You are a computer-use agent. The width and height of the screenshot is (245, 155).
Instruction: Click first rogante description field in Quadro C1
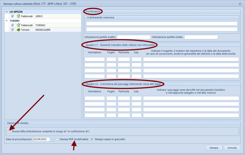click(x=191, y=59)
